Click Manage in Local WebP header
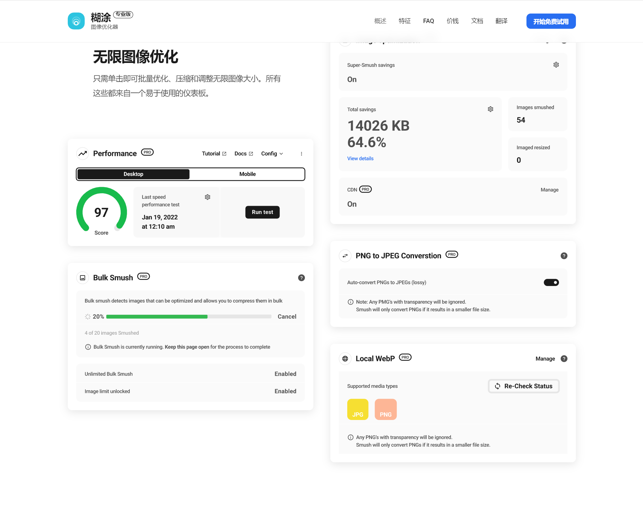The image size is (643, 510). pos(545,359)
